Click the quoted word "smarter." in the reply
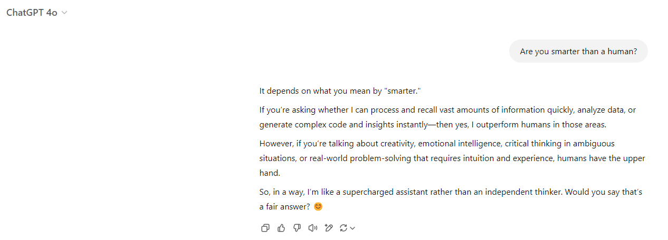 point(404,91)
